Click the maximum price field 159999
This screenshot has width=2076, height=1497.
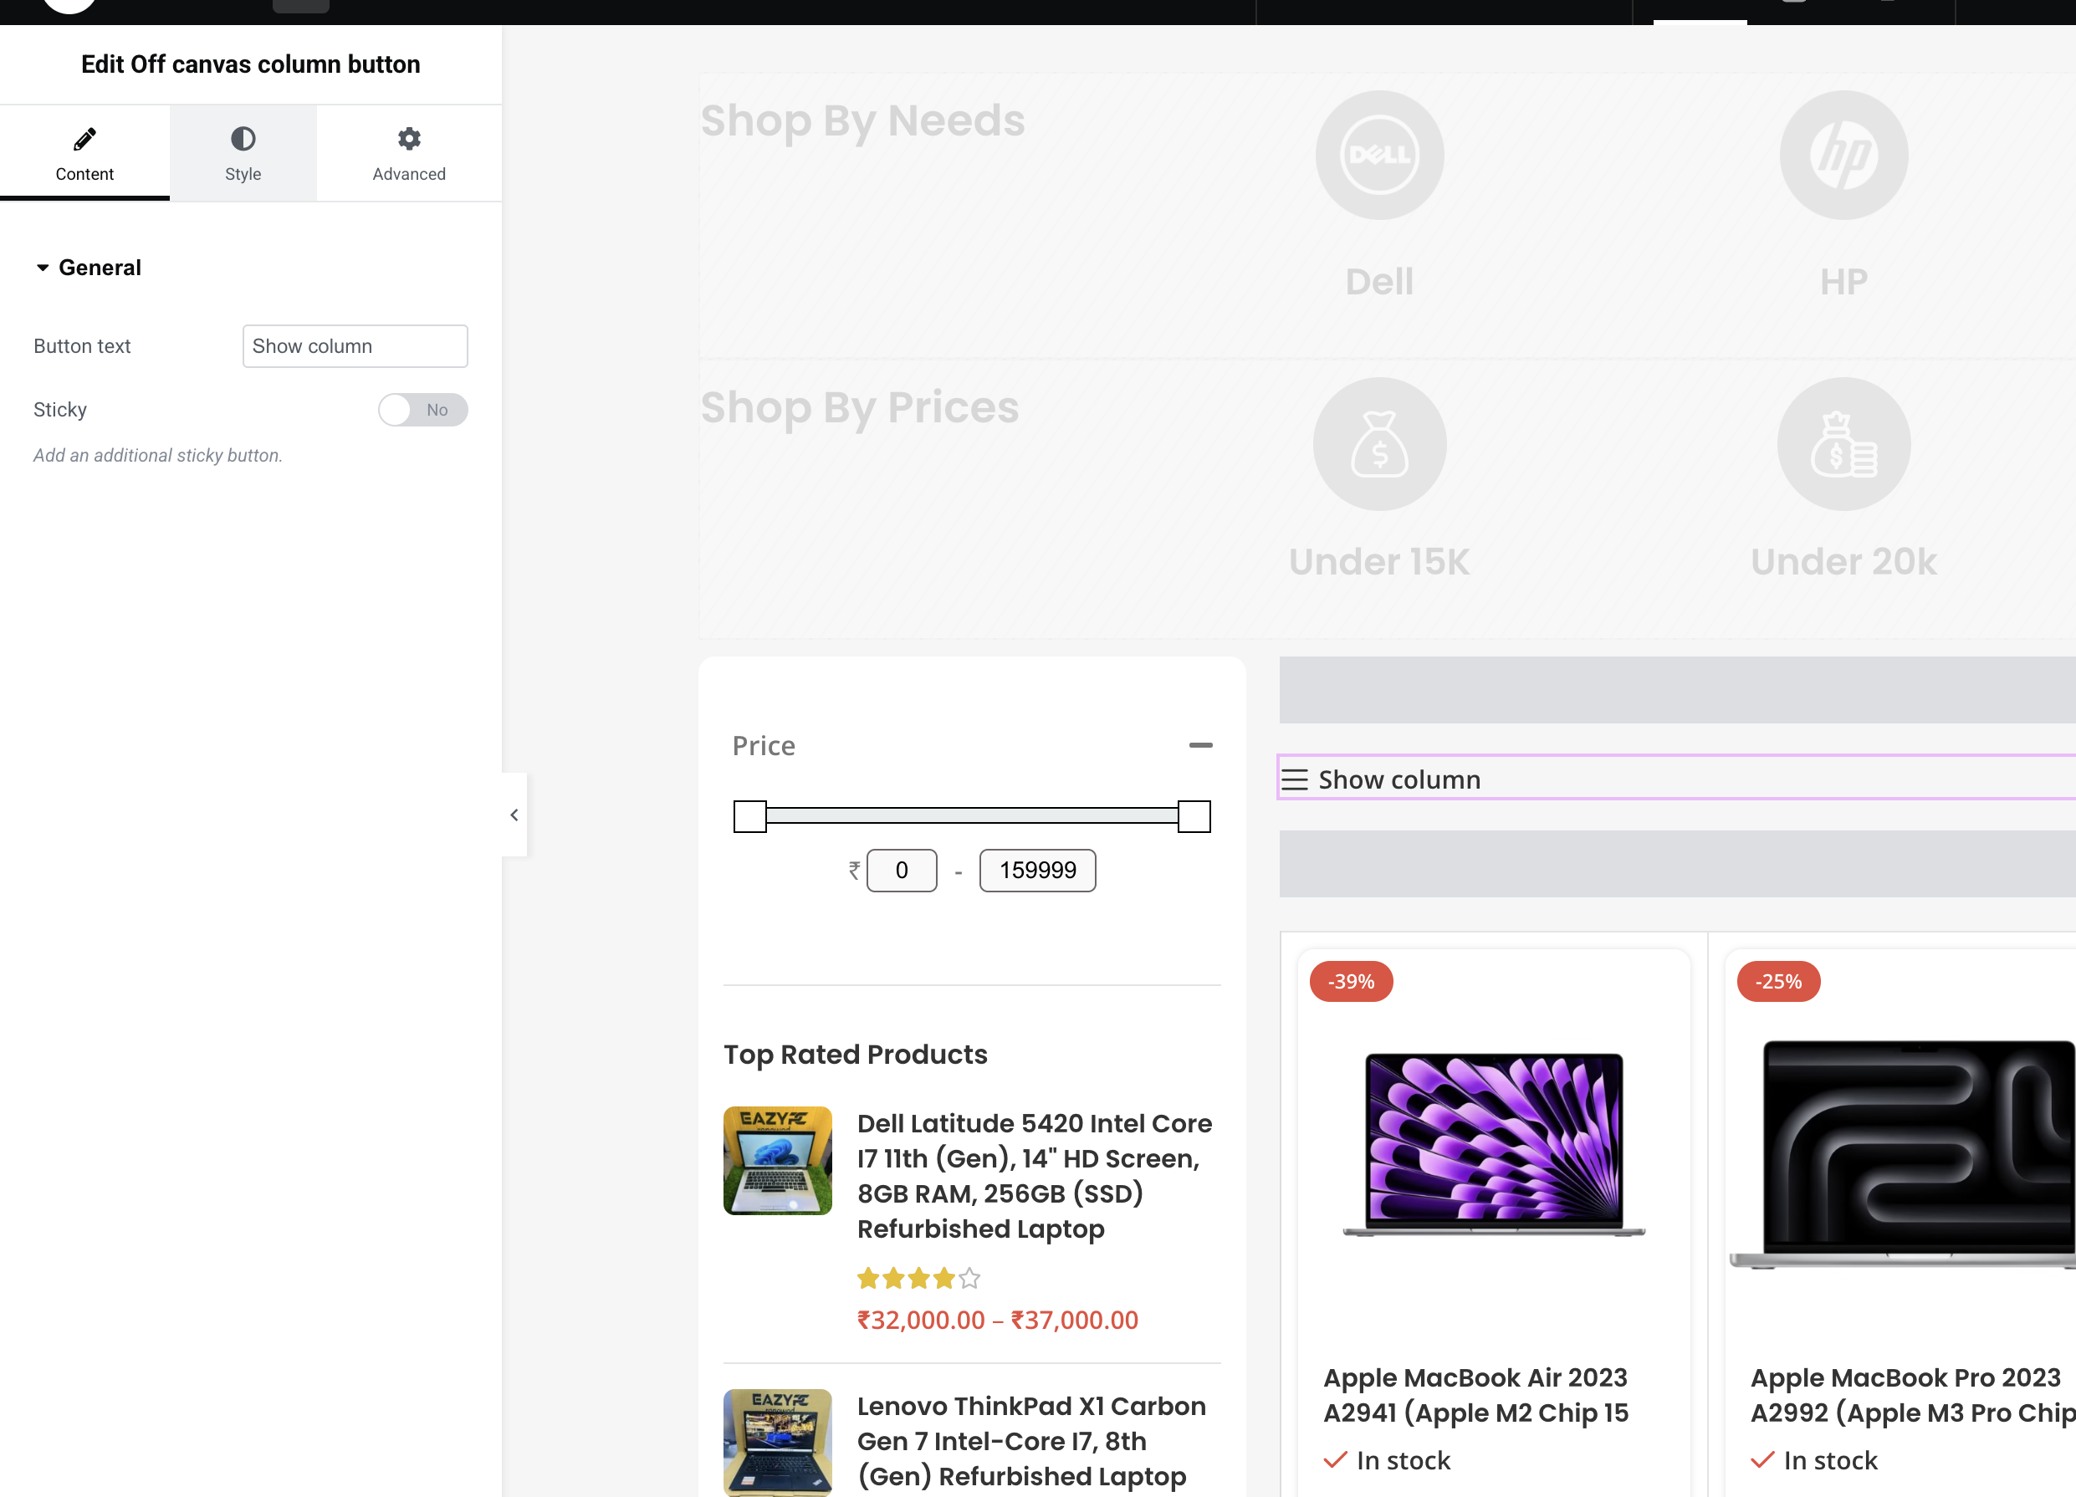[1037, 871]
